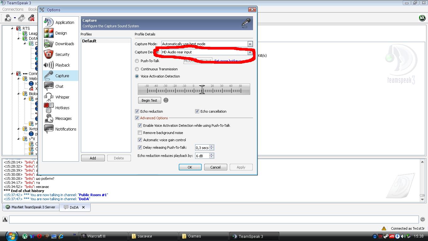Viewport: 428px width, 241px height.
Task: Open the Whisper headset section
Action: [x=60, y=97]
